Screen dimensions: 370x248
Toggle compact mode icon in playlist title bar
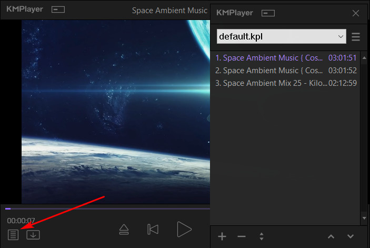268,13
